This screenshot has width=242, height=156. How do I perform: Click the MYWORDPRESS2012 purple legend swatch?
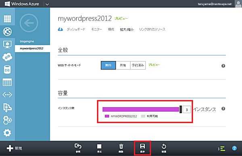point(107,116)
